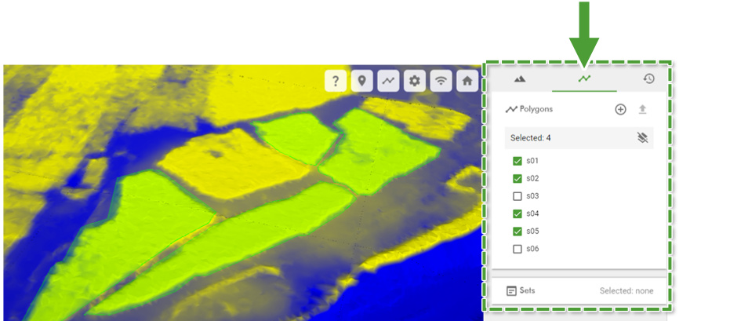Uncheck the s01 polygon checkbox
The height and width of the screenshot is (321, 730).
click(x=517, y=161)
